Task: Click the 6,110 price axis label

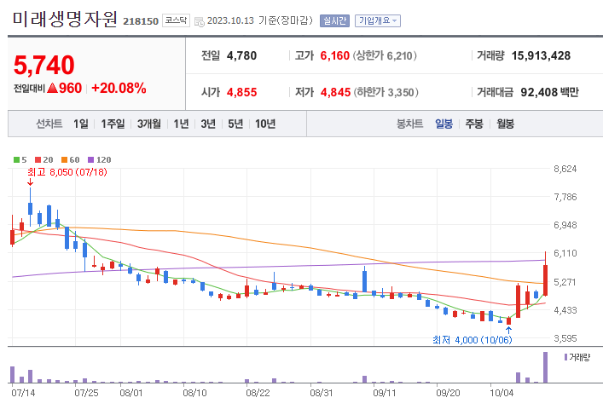Action: tap(565, 253)
